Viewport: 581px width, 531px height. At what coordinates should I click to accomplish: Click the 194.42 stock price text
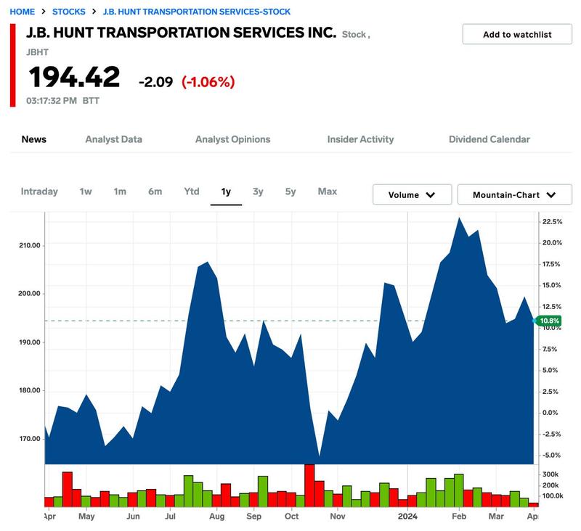pos(74,77)
